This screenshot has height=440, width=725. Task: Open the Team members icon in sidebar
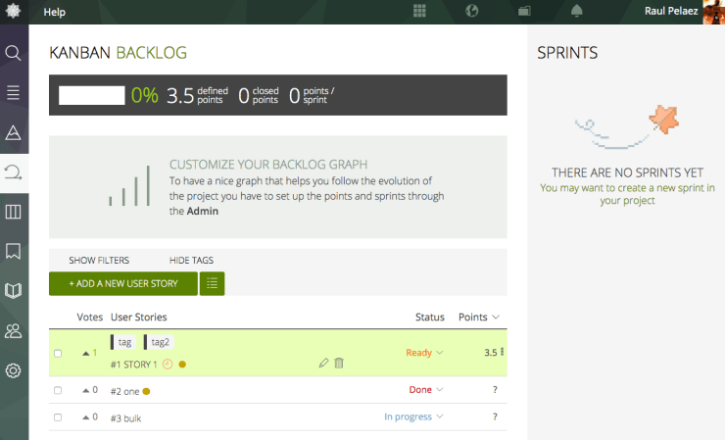tap(14, 331)
